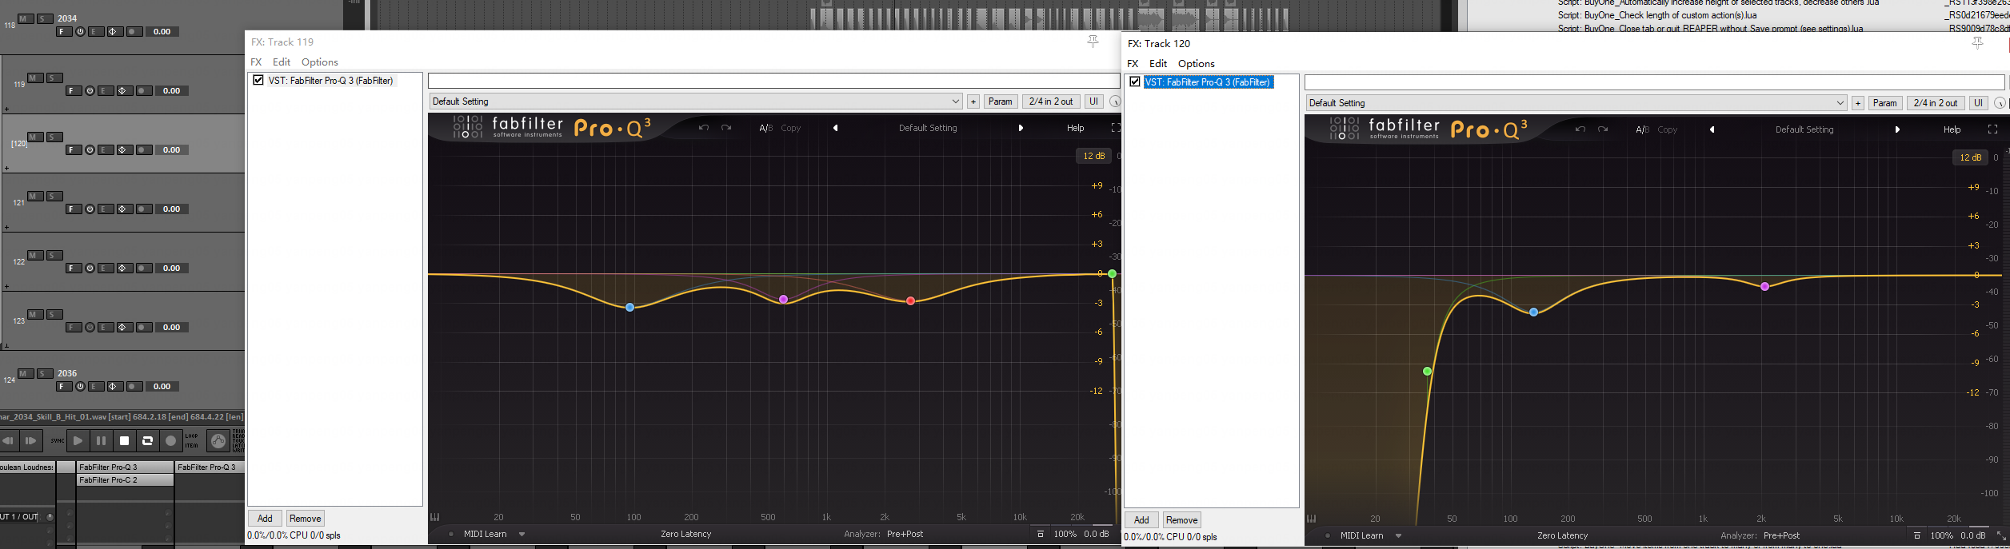Go to the next preset in Track 120's Pro-Q 3
Screen dimensions: 2010x549
tap(1897, 129)
